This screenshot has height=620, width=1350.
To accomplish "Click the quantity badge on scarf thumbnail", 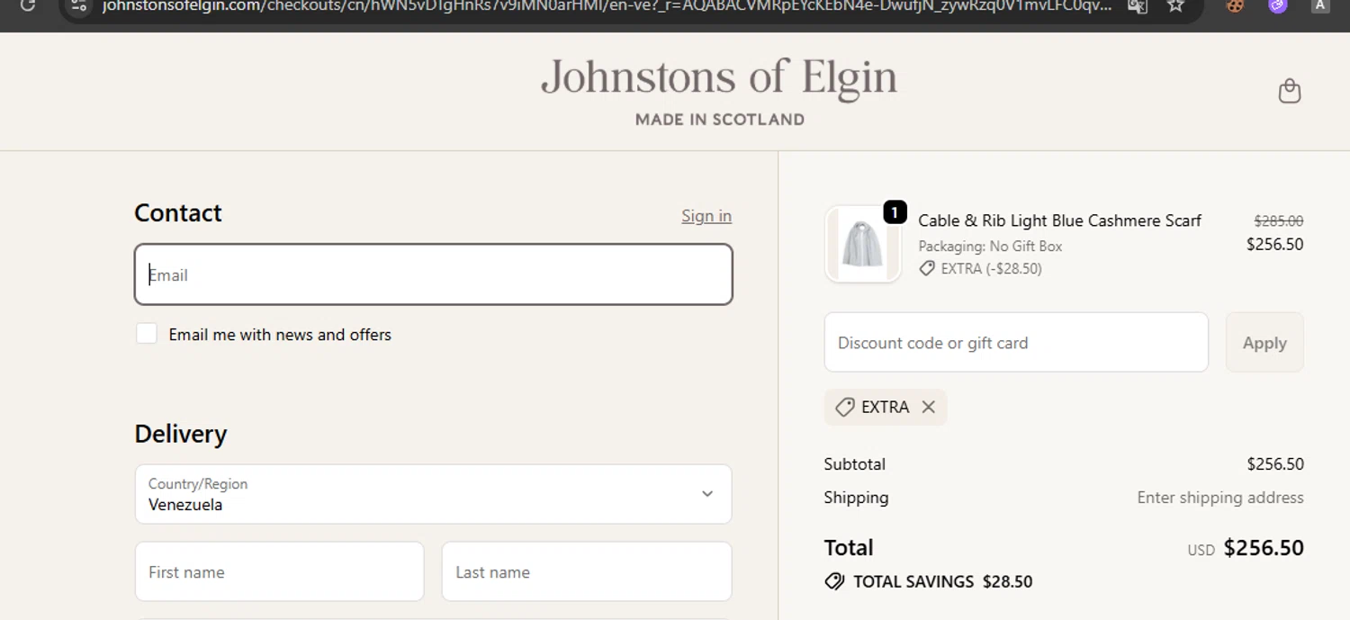I will point(895,212).
